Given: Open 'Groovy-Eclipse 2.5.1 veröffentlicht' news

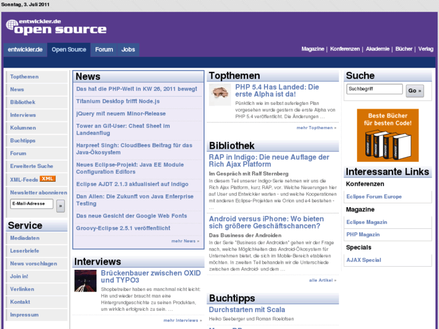Looking at the screenshot, I should tap(123, 228).
